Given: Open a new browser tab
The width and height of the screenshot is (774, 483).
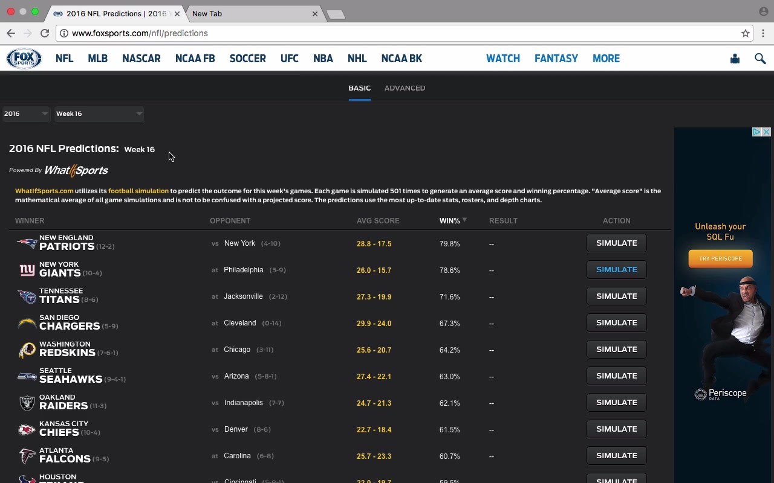Looking at the screenshot, I should pos(336,14).
